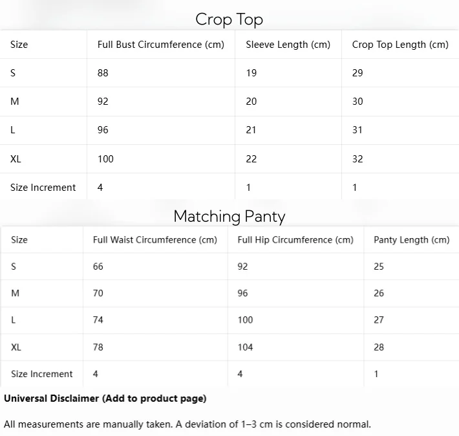Click the Matching Panty heading
Screen dimensions: 459x436
coord(229,217)
